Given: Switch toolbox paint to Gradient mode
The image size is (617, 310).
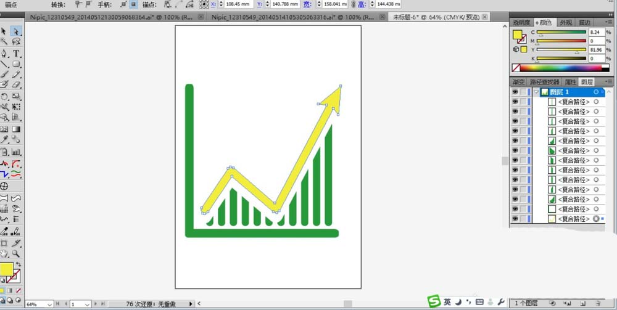Looking at the screenshot, I should click(x=10, y=291).
